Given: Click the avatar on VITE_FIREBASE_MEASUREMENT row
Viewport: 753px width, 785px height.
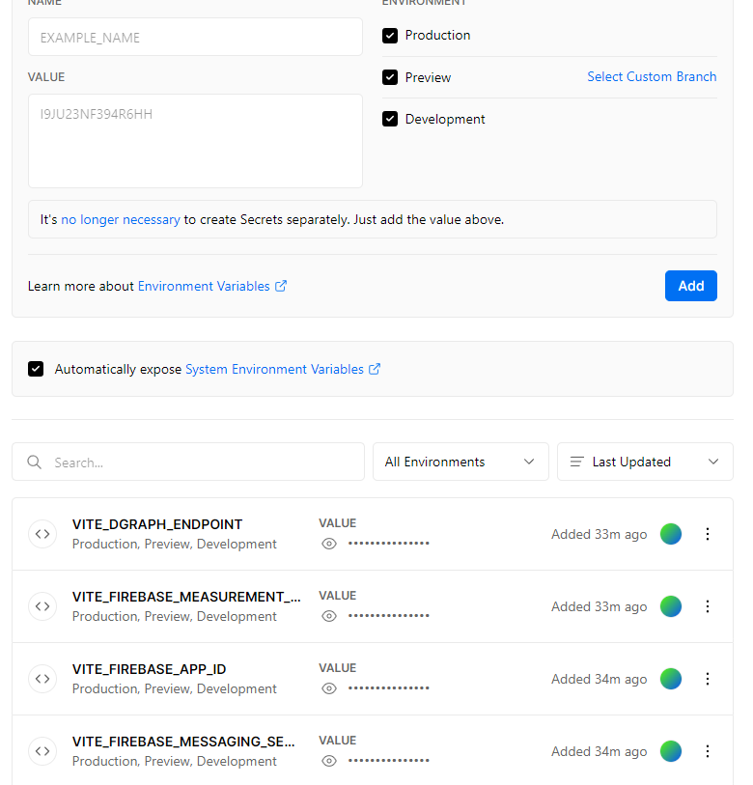Looking at the screenshot, I should 671,606.
